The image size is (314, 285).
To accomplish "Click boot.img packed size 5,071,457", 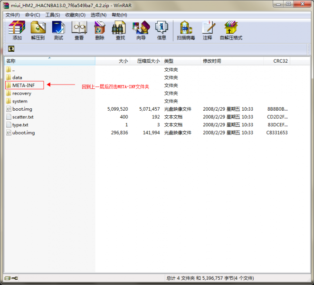I will click(149, 109).
